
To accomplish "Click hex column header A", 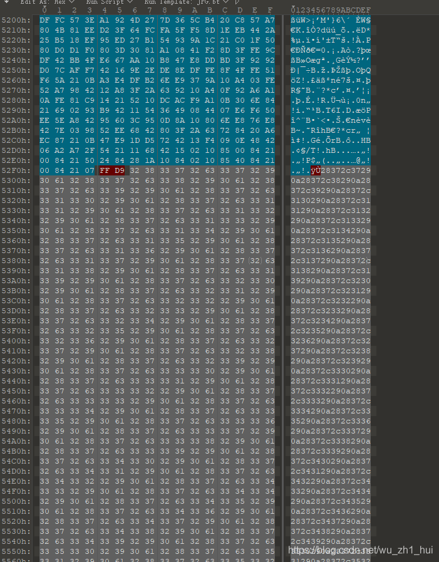I will pyautogui.click(x=195, y=10).
